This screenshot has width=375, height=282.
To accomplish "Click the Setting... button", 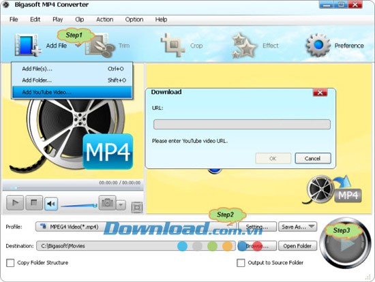I will (257, 227).
